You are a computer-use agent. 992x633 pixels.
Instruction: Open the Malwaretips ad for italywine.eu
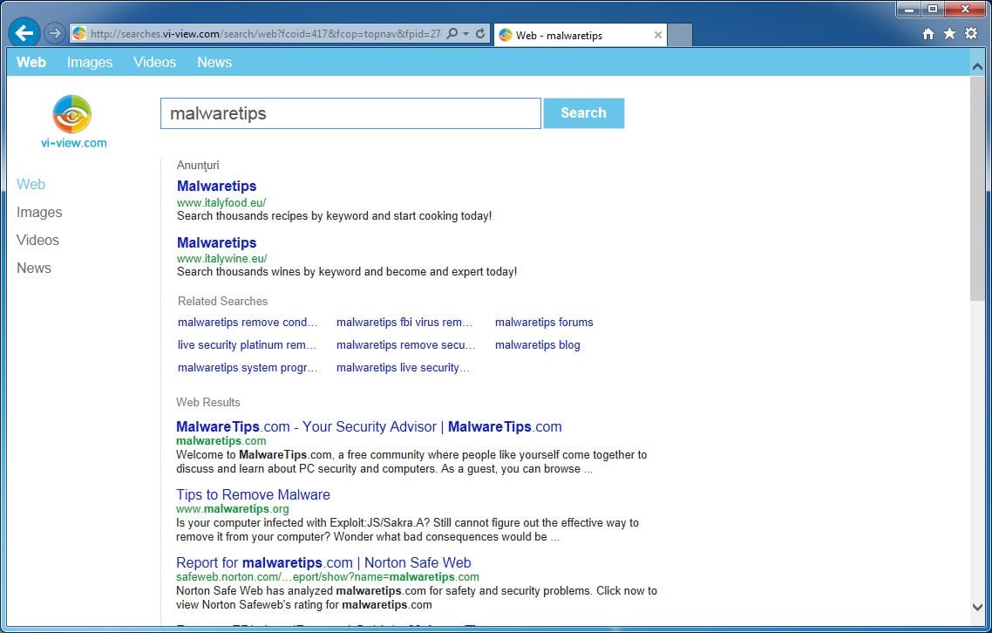(x=216, y=242)
